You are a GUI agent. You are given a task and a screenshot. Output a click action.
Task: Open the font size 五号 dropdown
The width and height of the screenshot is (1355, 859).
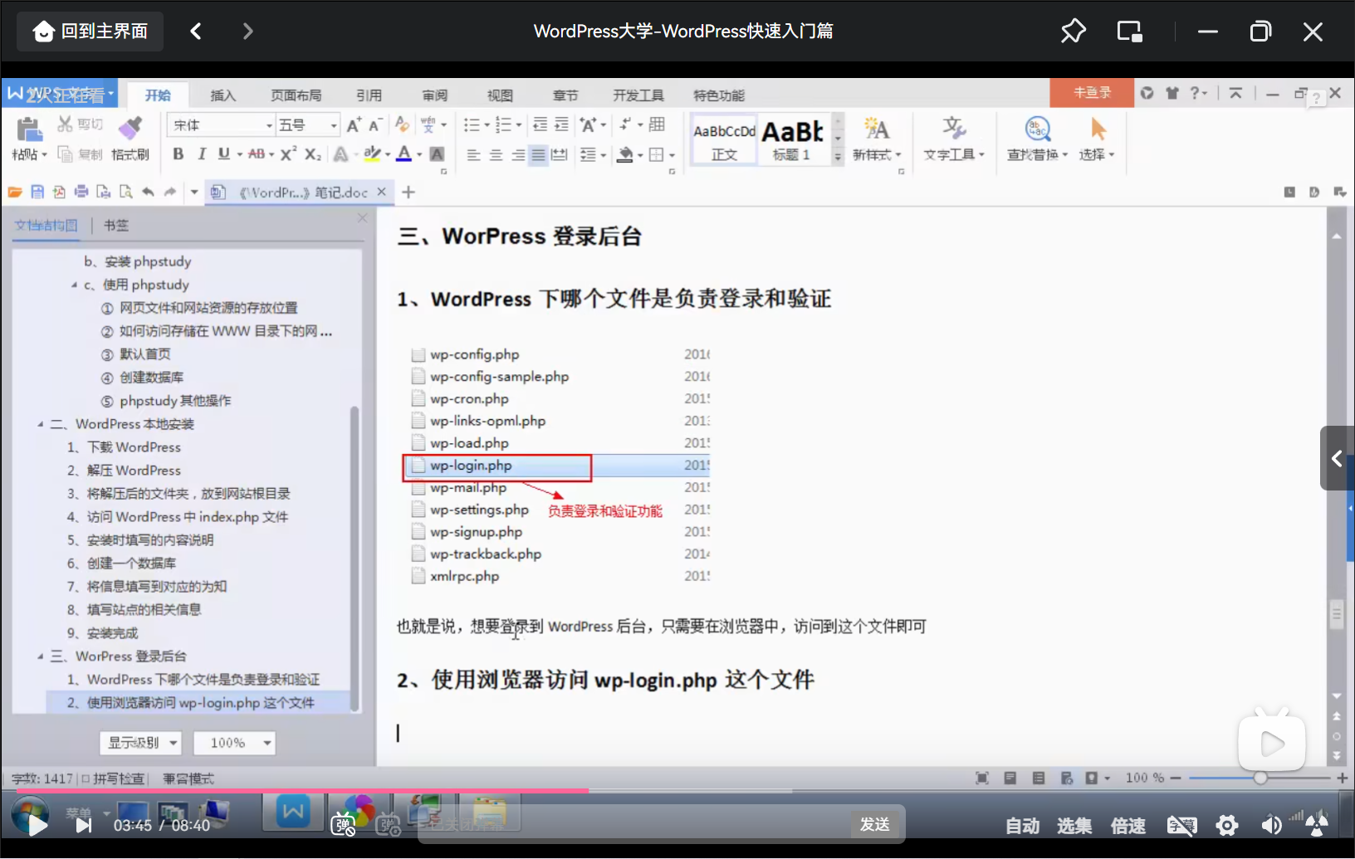coord(334,125)
